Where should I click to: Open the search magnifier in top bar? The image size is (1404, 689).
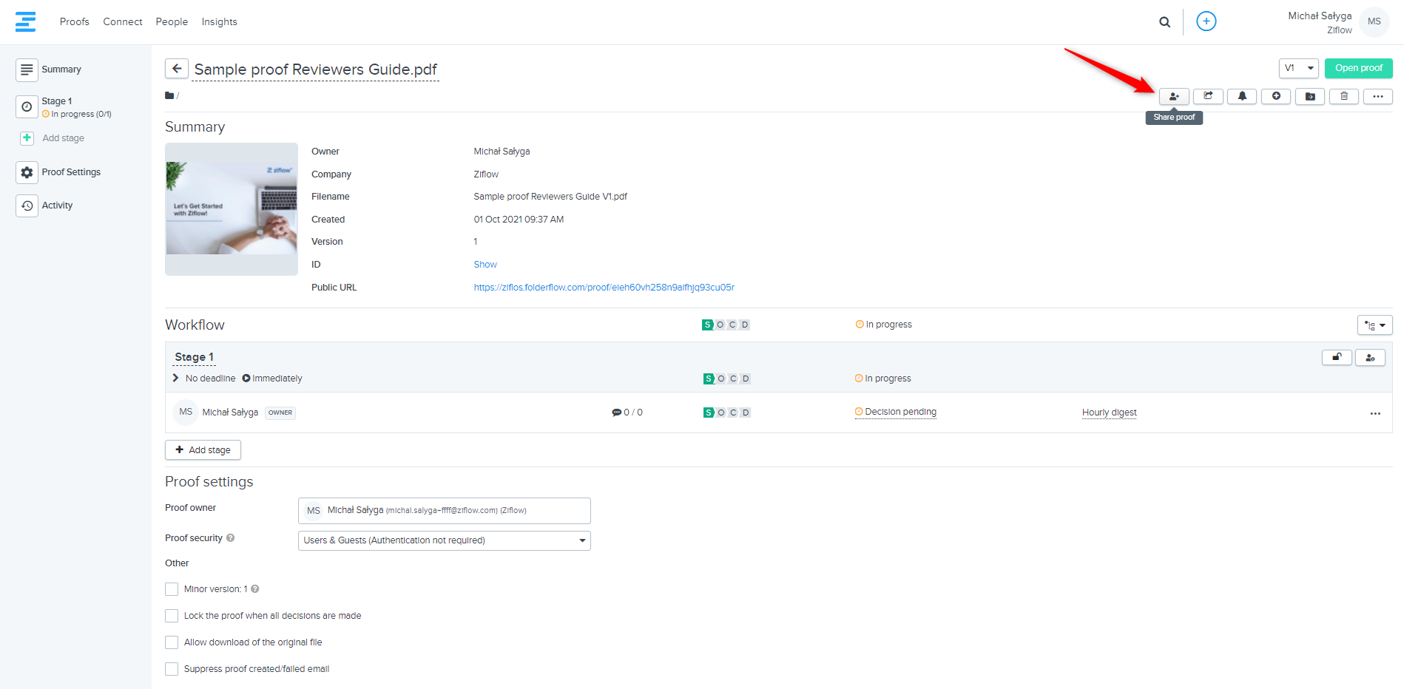tap(1164, 22)
